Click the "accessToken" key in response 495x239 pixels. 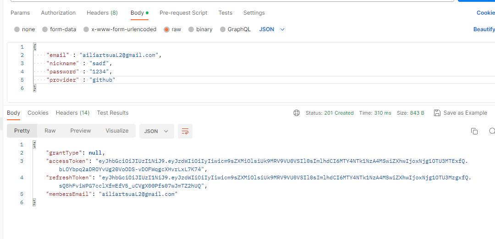tap(67, 161)
